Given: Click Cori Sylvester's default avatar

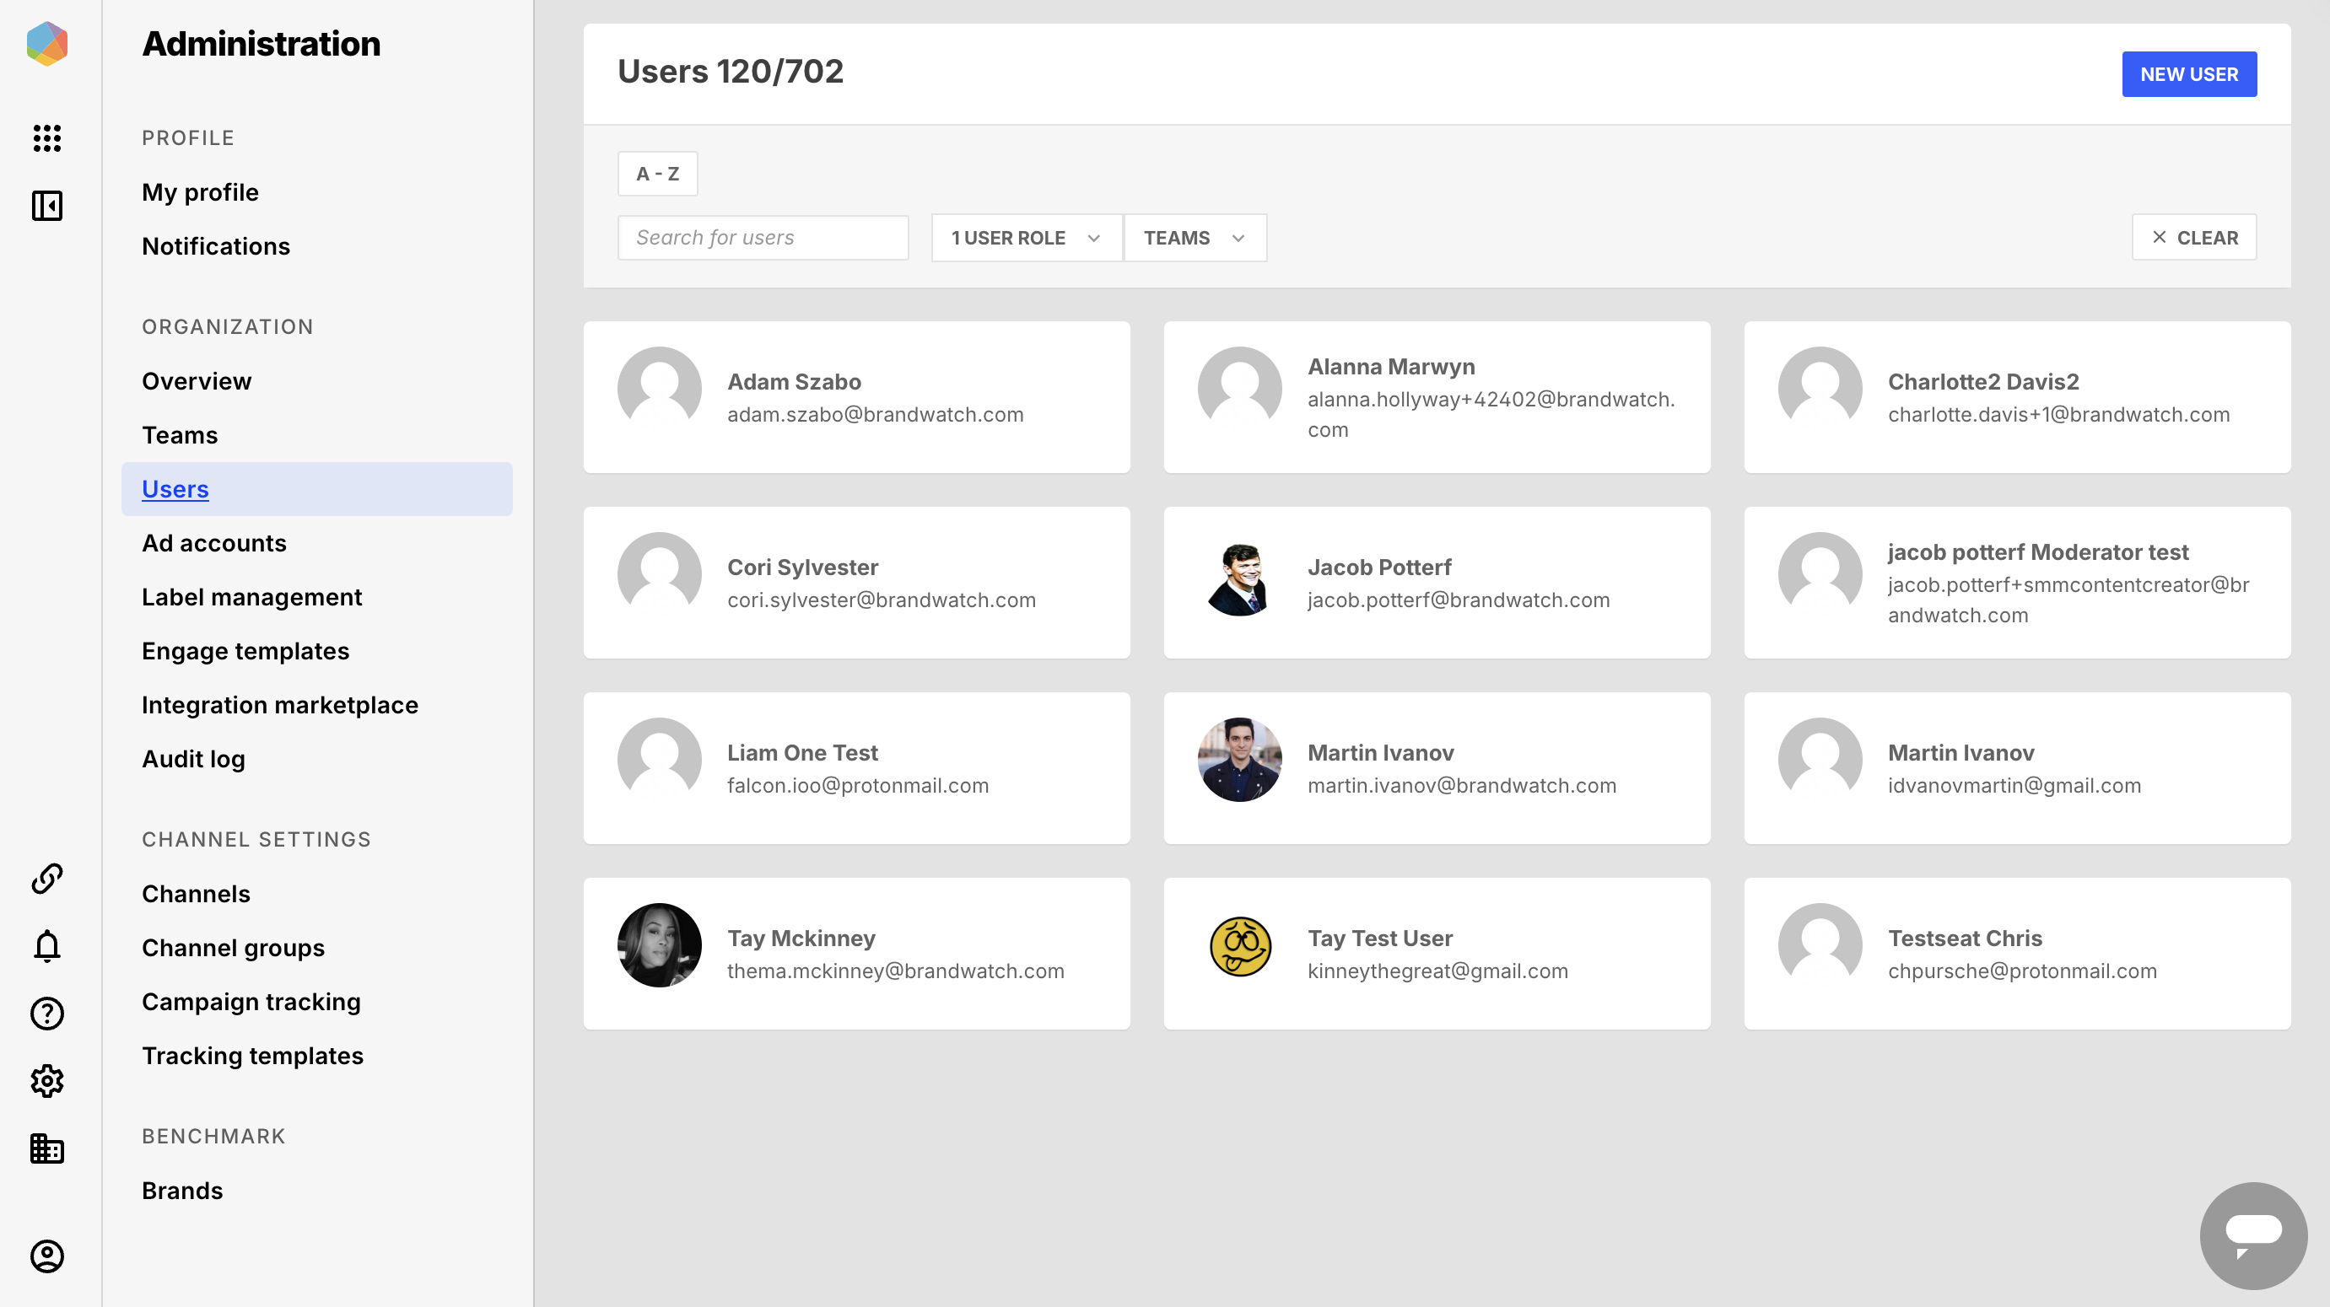Looking at the screenshot, I should (660, 573).
